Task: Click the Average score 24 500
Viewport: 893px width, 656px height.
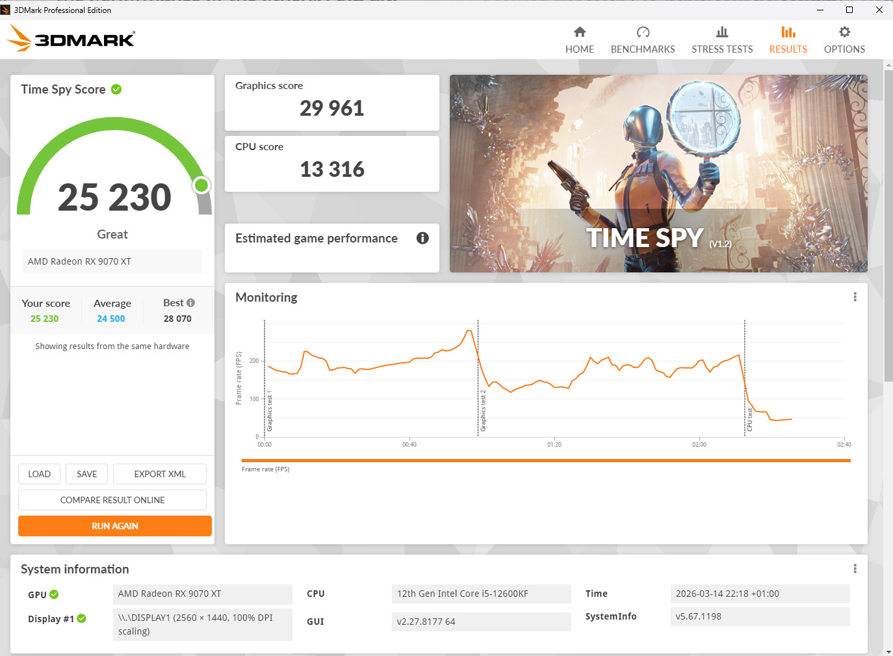Action: [111, 319]
